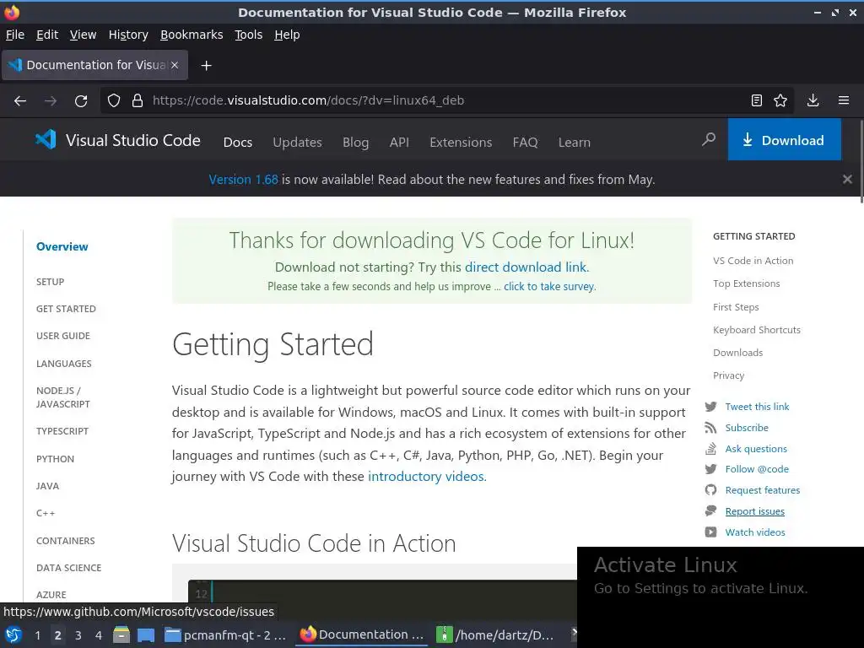Expand the GET STARTED sidebar section
This screenshot has height=648, width=864.
(66, 309)
